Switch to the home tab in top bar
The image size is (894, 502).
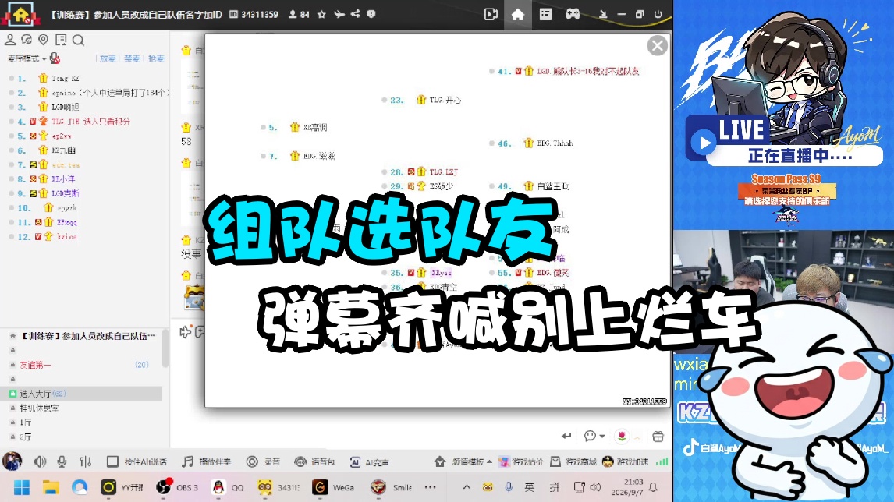coord(518,14)
